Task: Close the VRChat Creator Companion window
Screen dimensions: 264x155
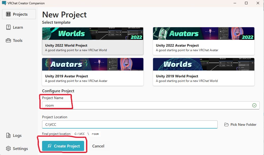Action: pyautogui.click(x=258, y=3)
